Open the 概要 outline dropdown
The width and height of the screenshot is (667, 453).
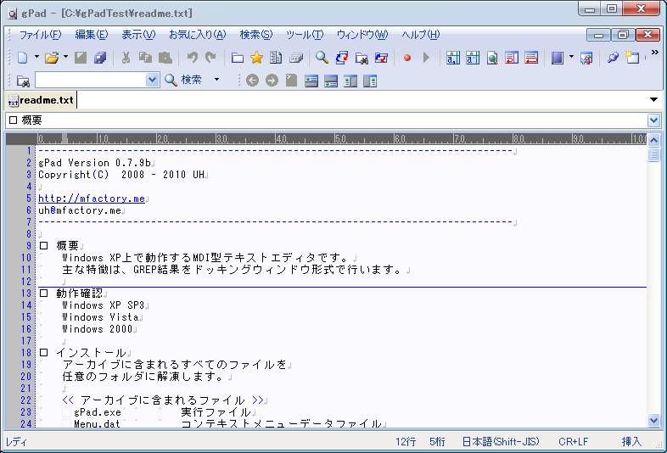click(653, 120)
